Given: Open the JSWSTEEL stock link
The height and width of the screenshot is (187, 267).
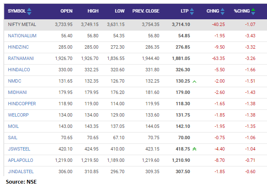Looking at the screenshot, I should (x=19, y=149).
